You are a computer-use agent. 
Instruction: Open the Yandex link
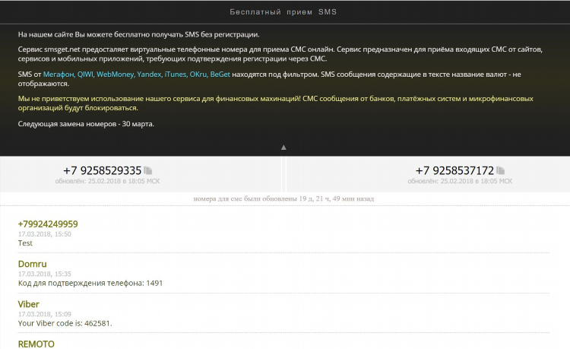(x=150, y=75)
